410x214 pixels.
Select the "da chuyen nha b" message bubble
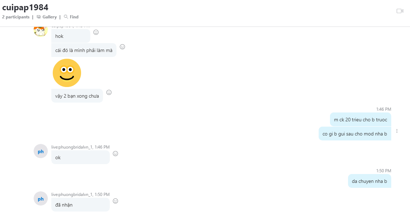370,181
